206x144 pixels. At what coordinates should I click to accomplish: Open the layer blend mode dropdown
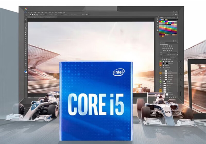pyautogui.click(x=165, y=57)
